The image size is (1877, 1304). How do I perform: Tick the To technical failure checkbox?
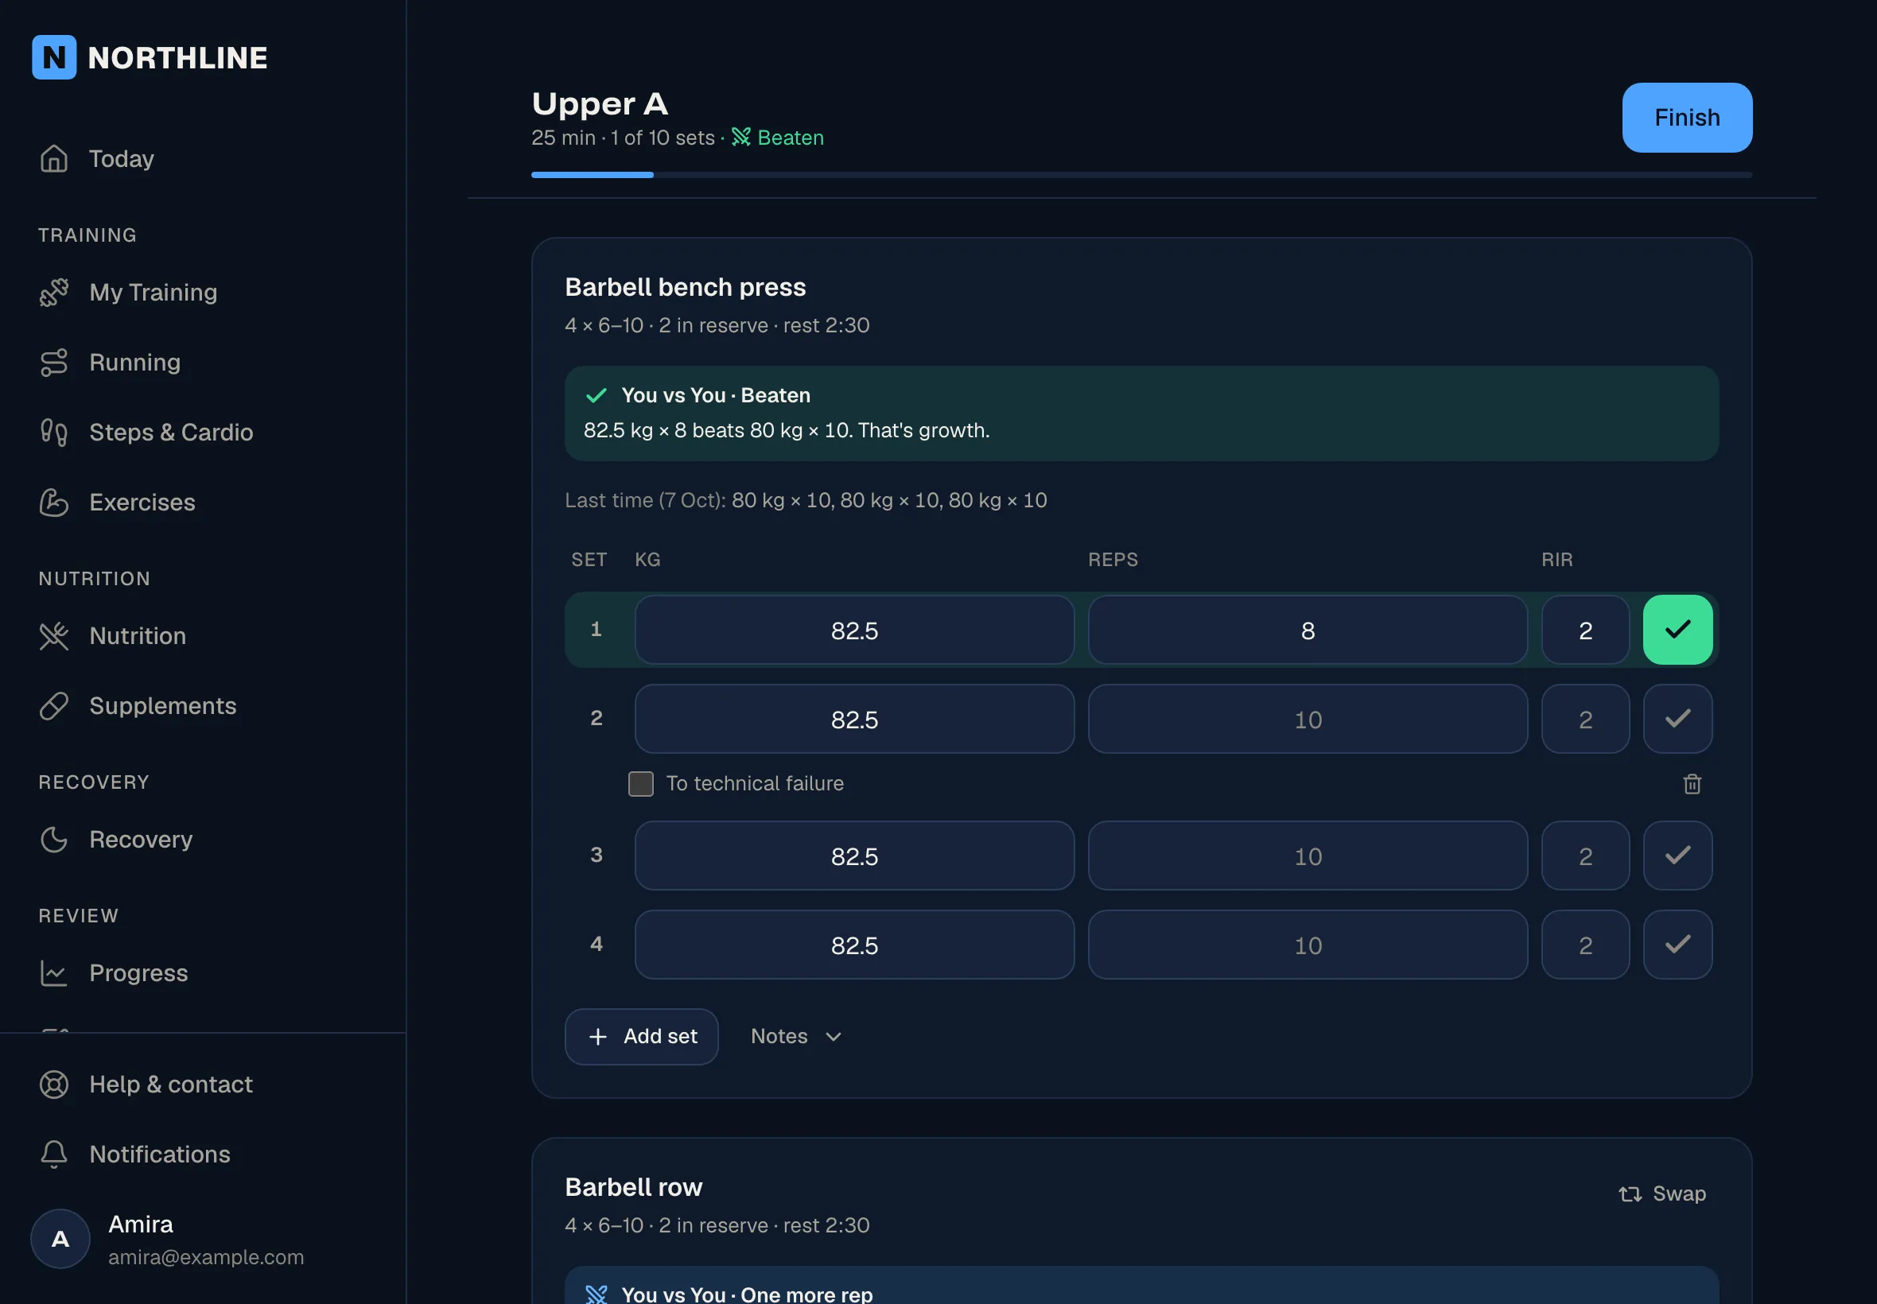(641, 784)
